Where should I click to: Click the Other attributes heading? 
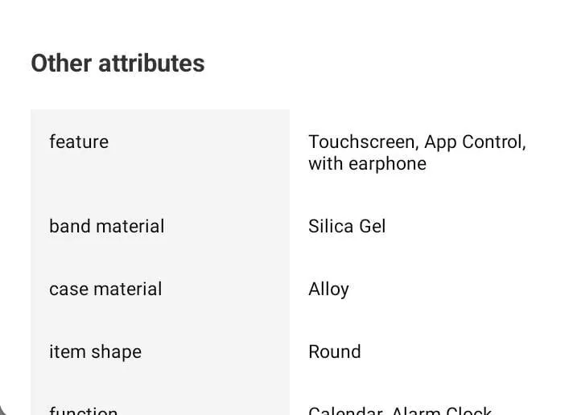[117, 64]
